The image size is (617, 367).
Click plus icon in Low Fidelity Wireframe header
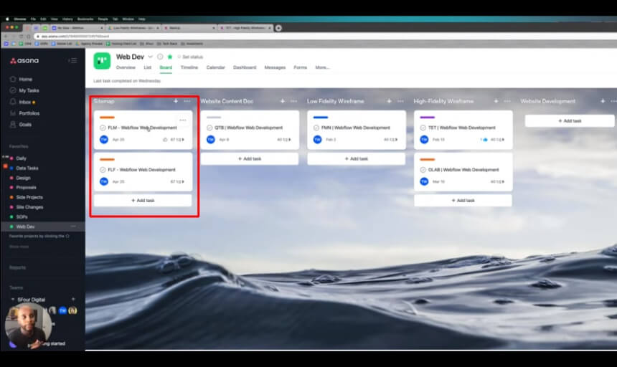(x=389, y=101)
